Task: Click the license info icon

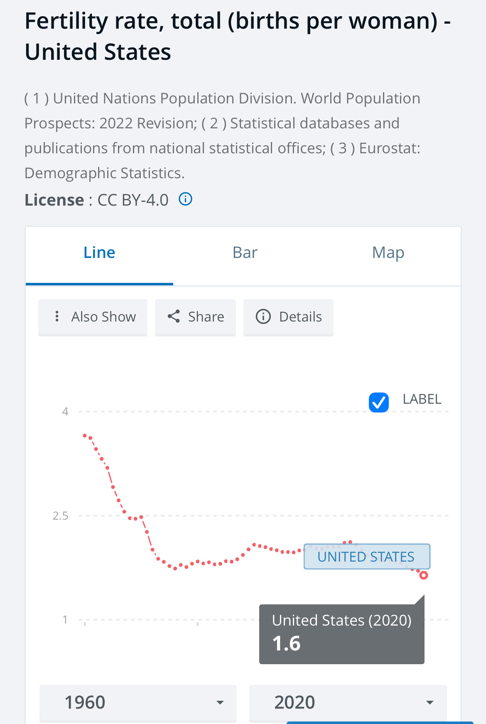Action: point(185,199)
